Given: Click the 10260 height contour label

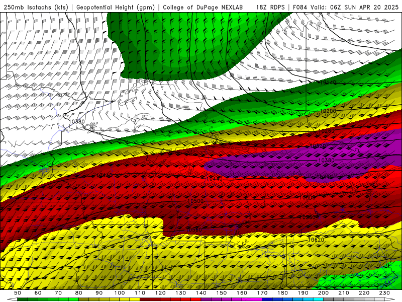Looking at the screenshot, I should 326,131.
